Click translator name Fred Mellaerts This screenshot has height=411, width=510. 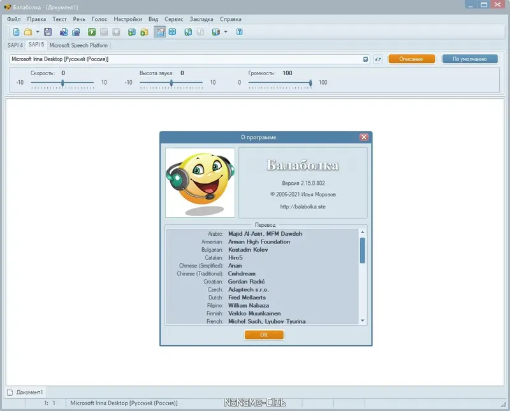(247, 298)
